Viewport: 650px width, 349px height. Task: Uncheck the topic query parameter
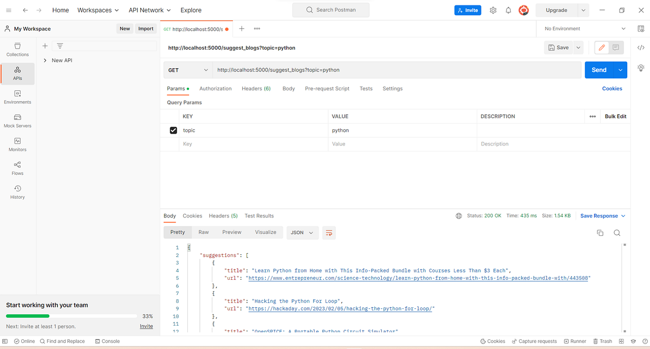point(173,130)
